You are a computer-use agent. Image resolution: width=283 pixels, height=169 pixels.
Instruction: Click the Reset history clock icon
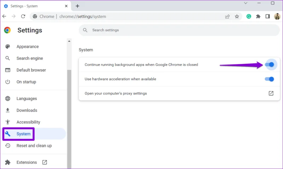[x=7, y=146]
